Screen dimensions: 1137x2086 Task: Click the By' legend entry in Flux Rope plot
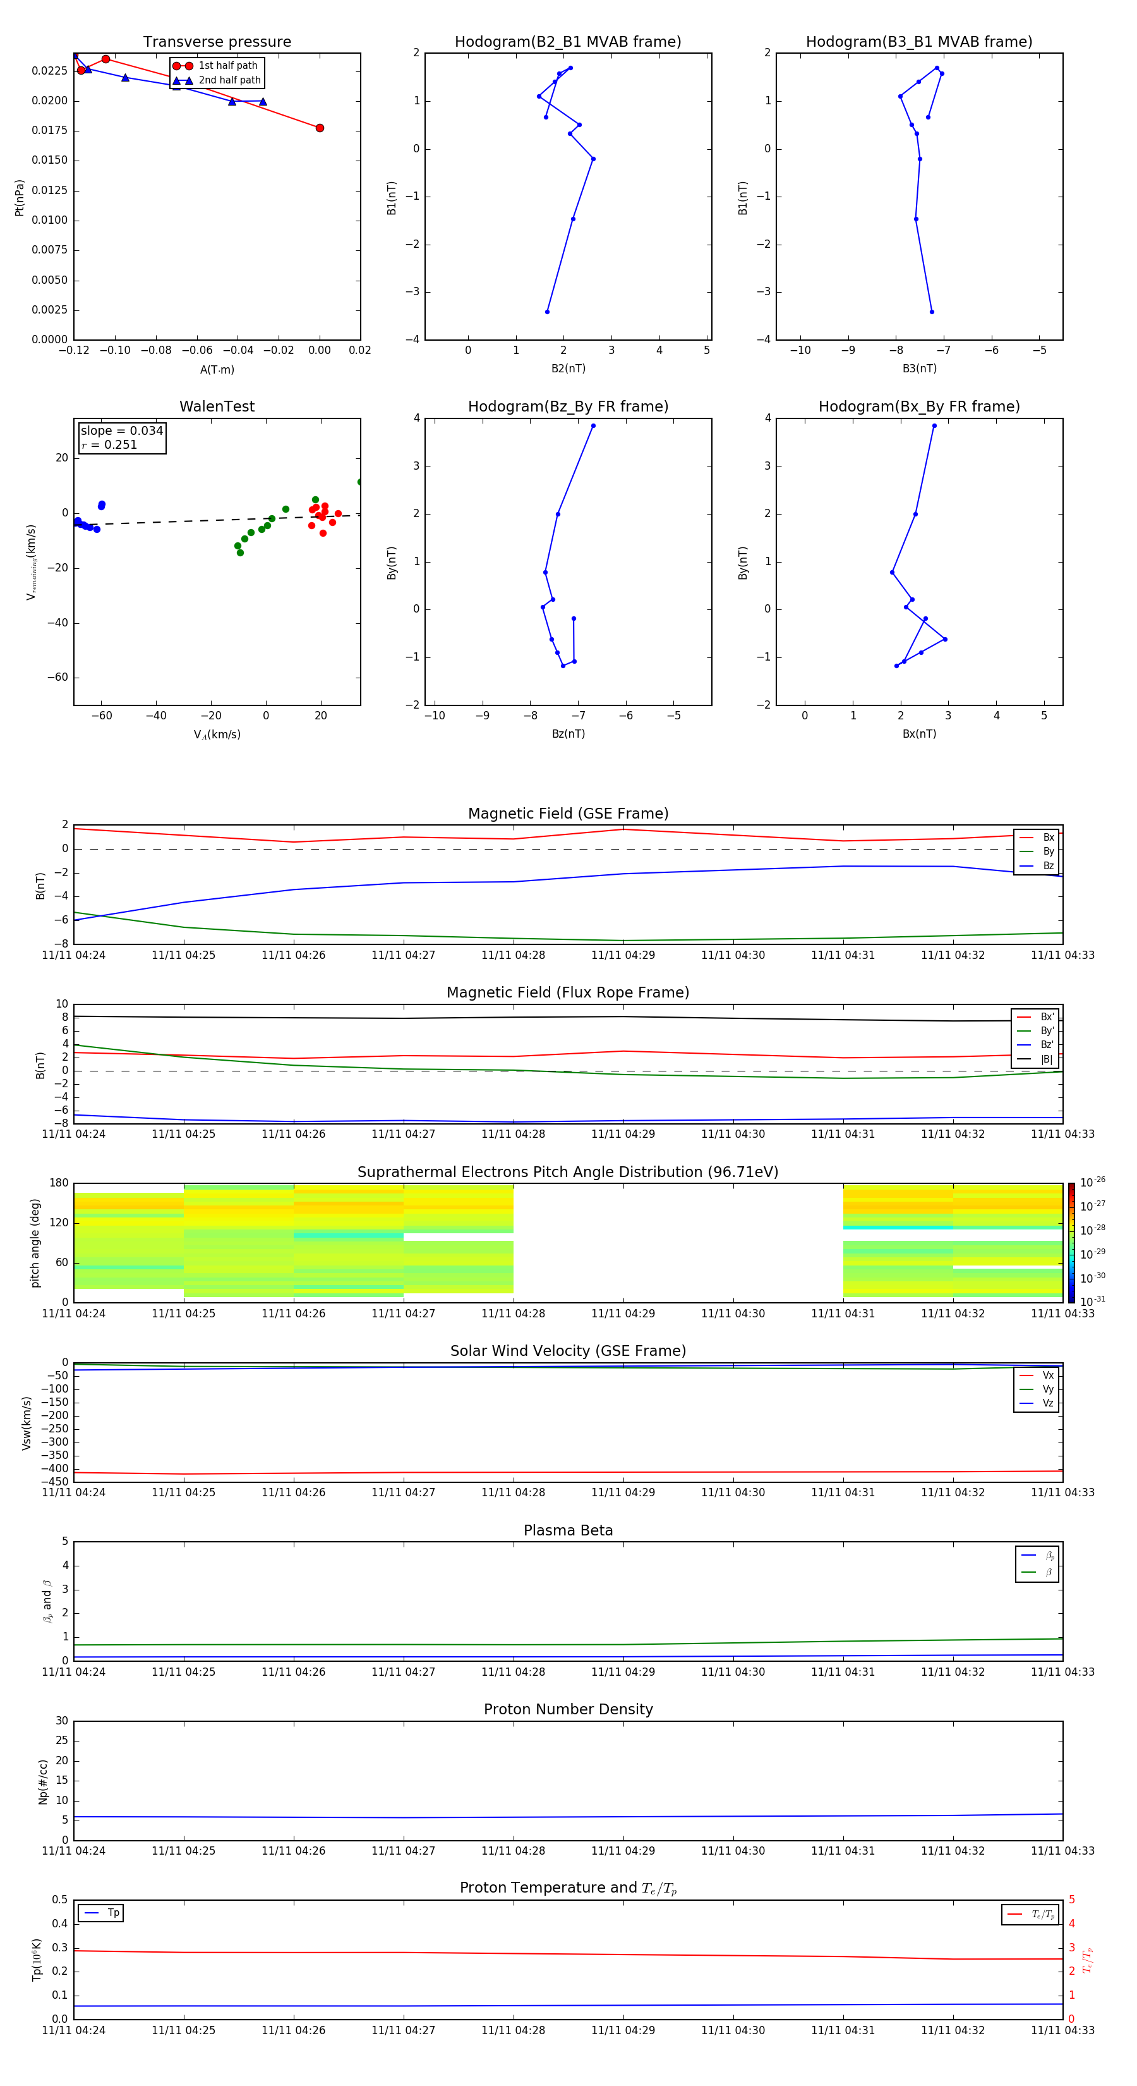coord(1035,1031)
